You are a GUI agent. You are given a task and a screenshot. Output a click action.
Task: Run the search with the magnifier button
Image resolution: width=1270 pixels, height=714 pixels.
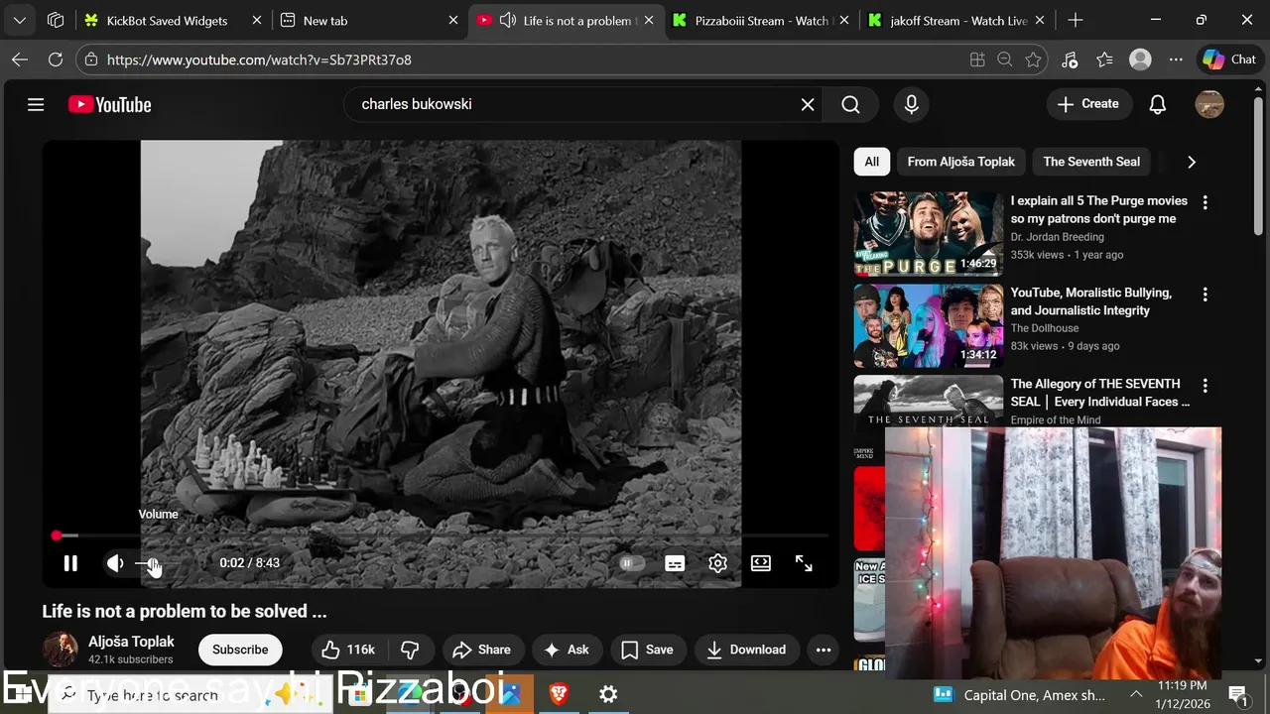tap(850, 104)
